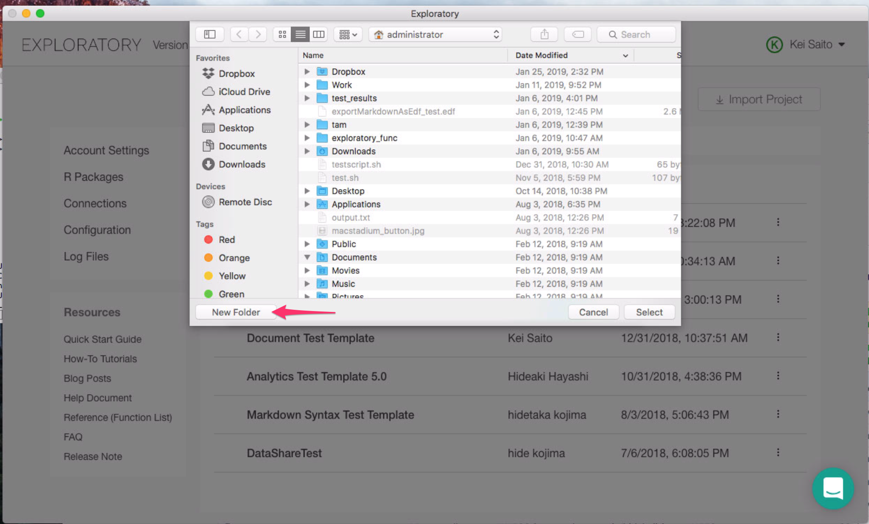This screenshot has width=869, height=524.
Task: Open Quick Start Guide link
Action: 102,339
